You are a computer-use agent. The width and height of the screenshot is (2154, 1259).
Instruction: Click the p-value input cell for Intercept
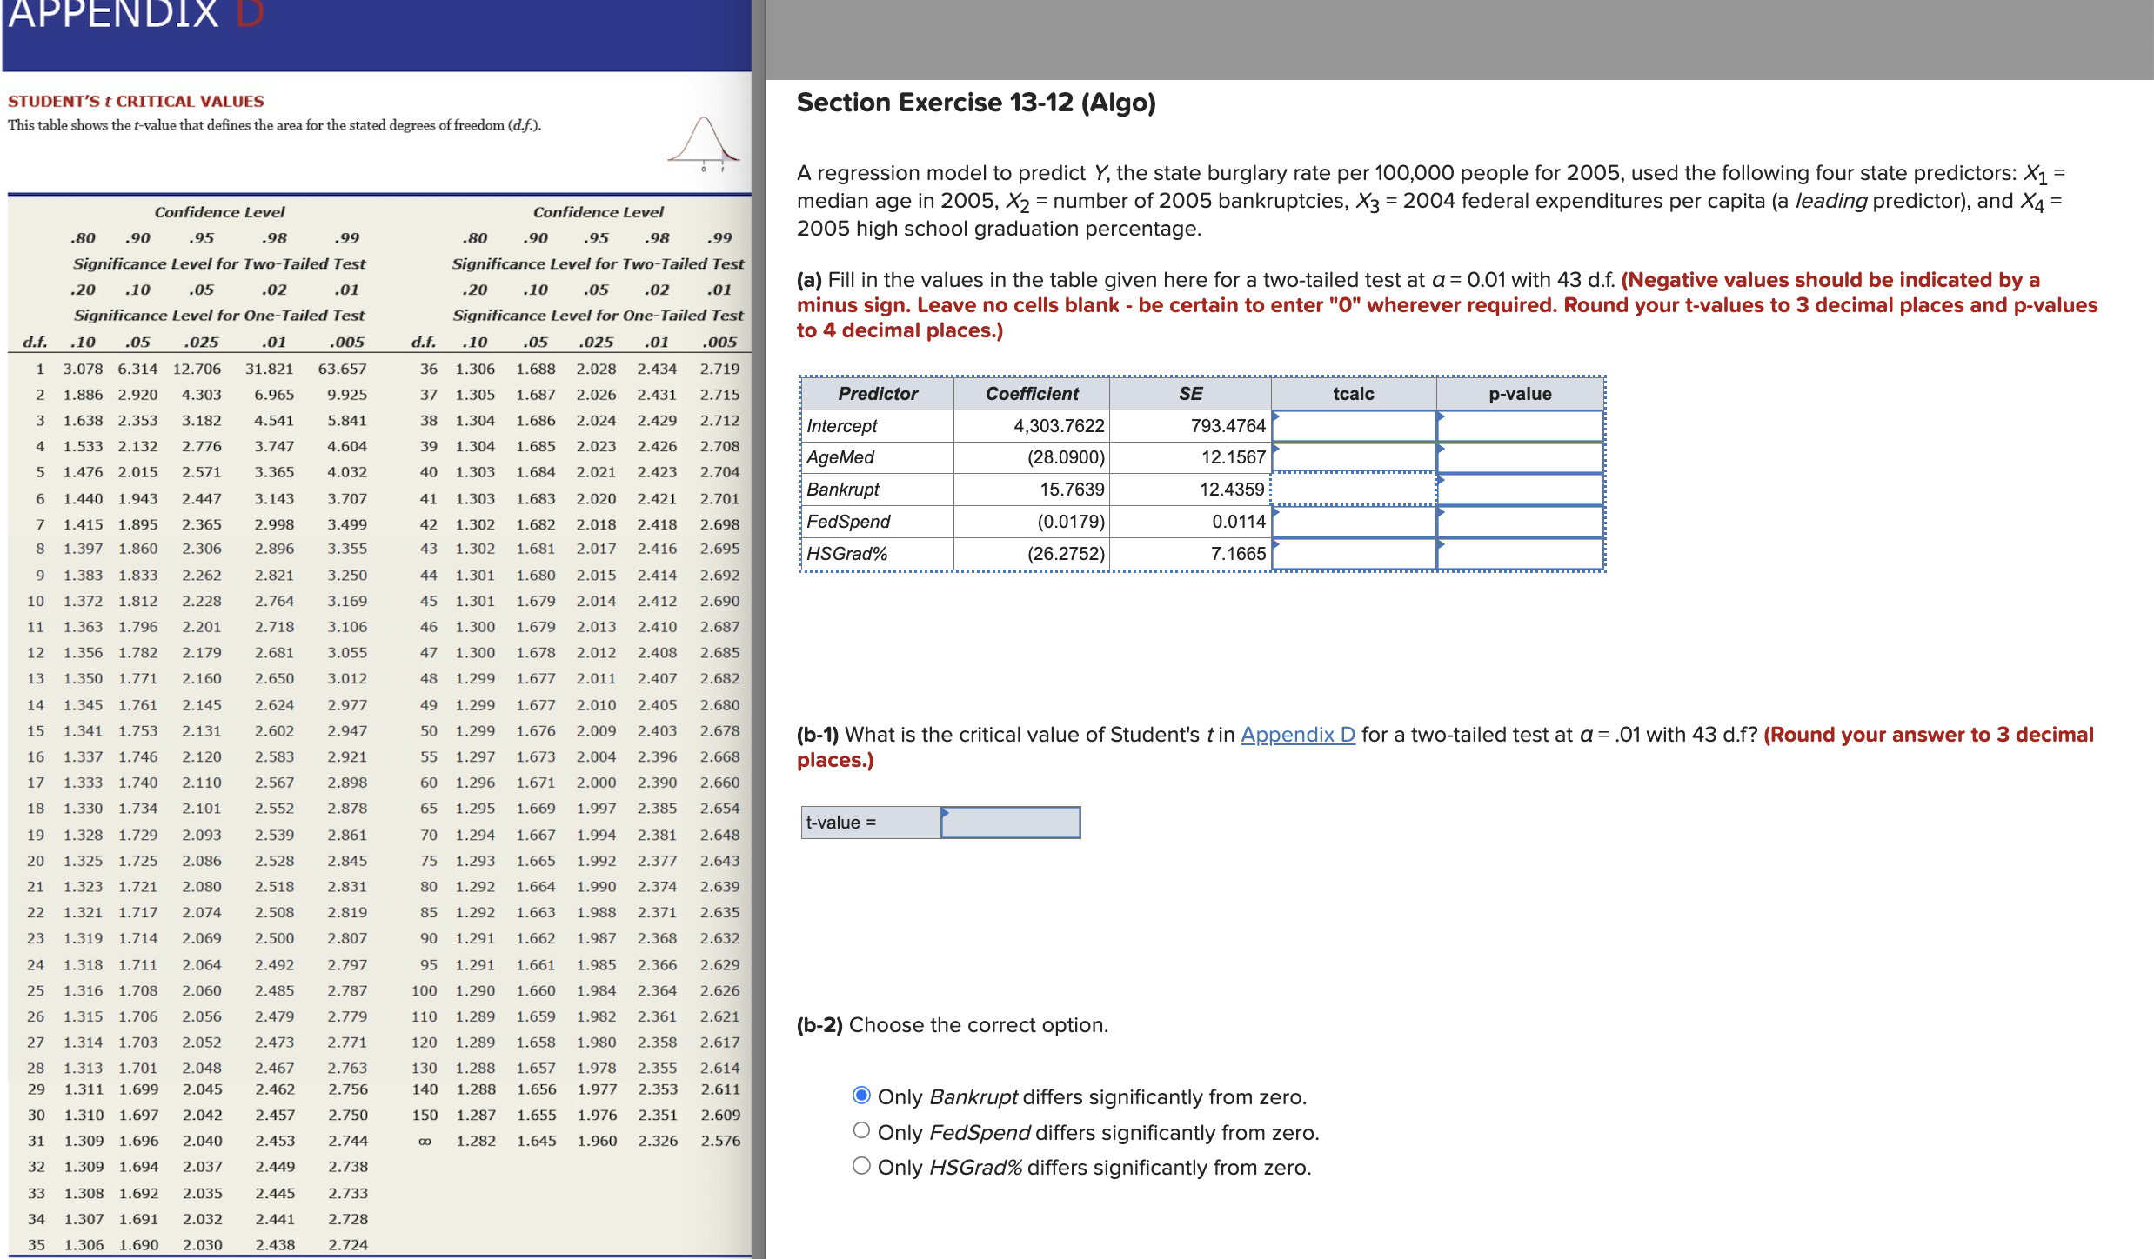[1521, 426]
